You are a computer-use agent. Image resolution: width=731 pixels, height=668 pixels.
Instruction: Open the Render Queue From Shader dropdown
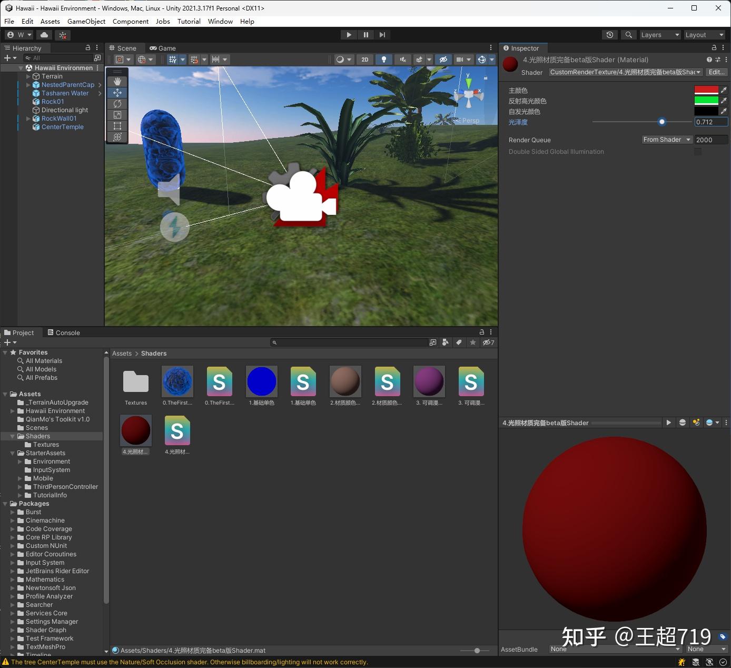click(666, 140)
